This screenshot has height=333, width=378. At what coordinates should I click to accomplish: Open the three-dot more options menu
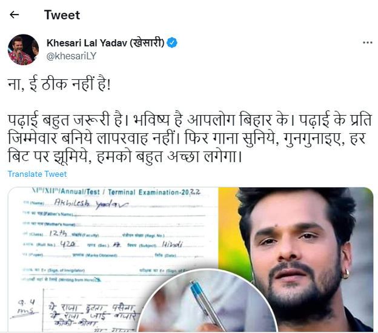pyautogui.click(x=367, y=42)
